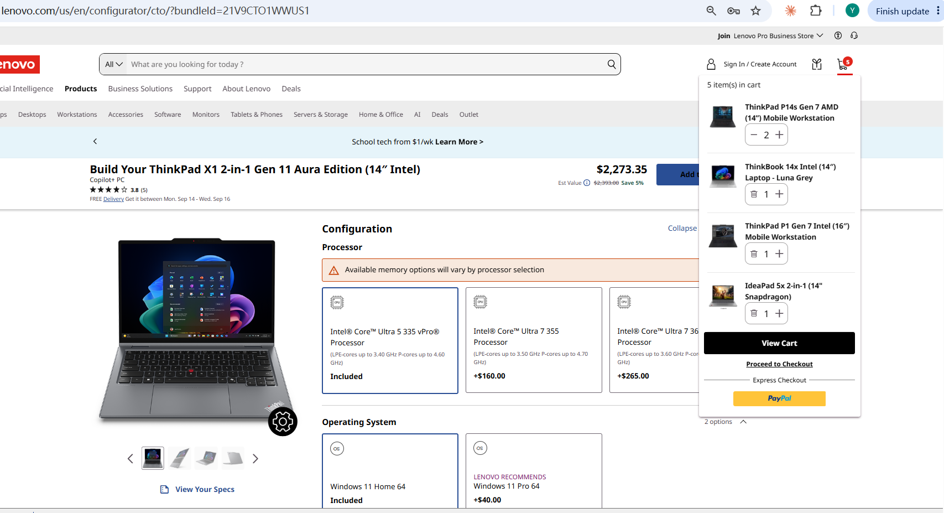Screen dimensions: 944x513
Task: Open the All category dropdown in search
Action: tap(113, 64)
